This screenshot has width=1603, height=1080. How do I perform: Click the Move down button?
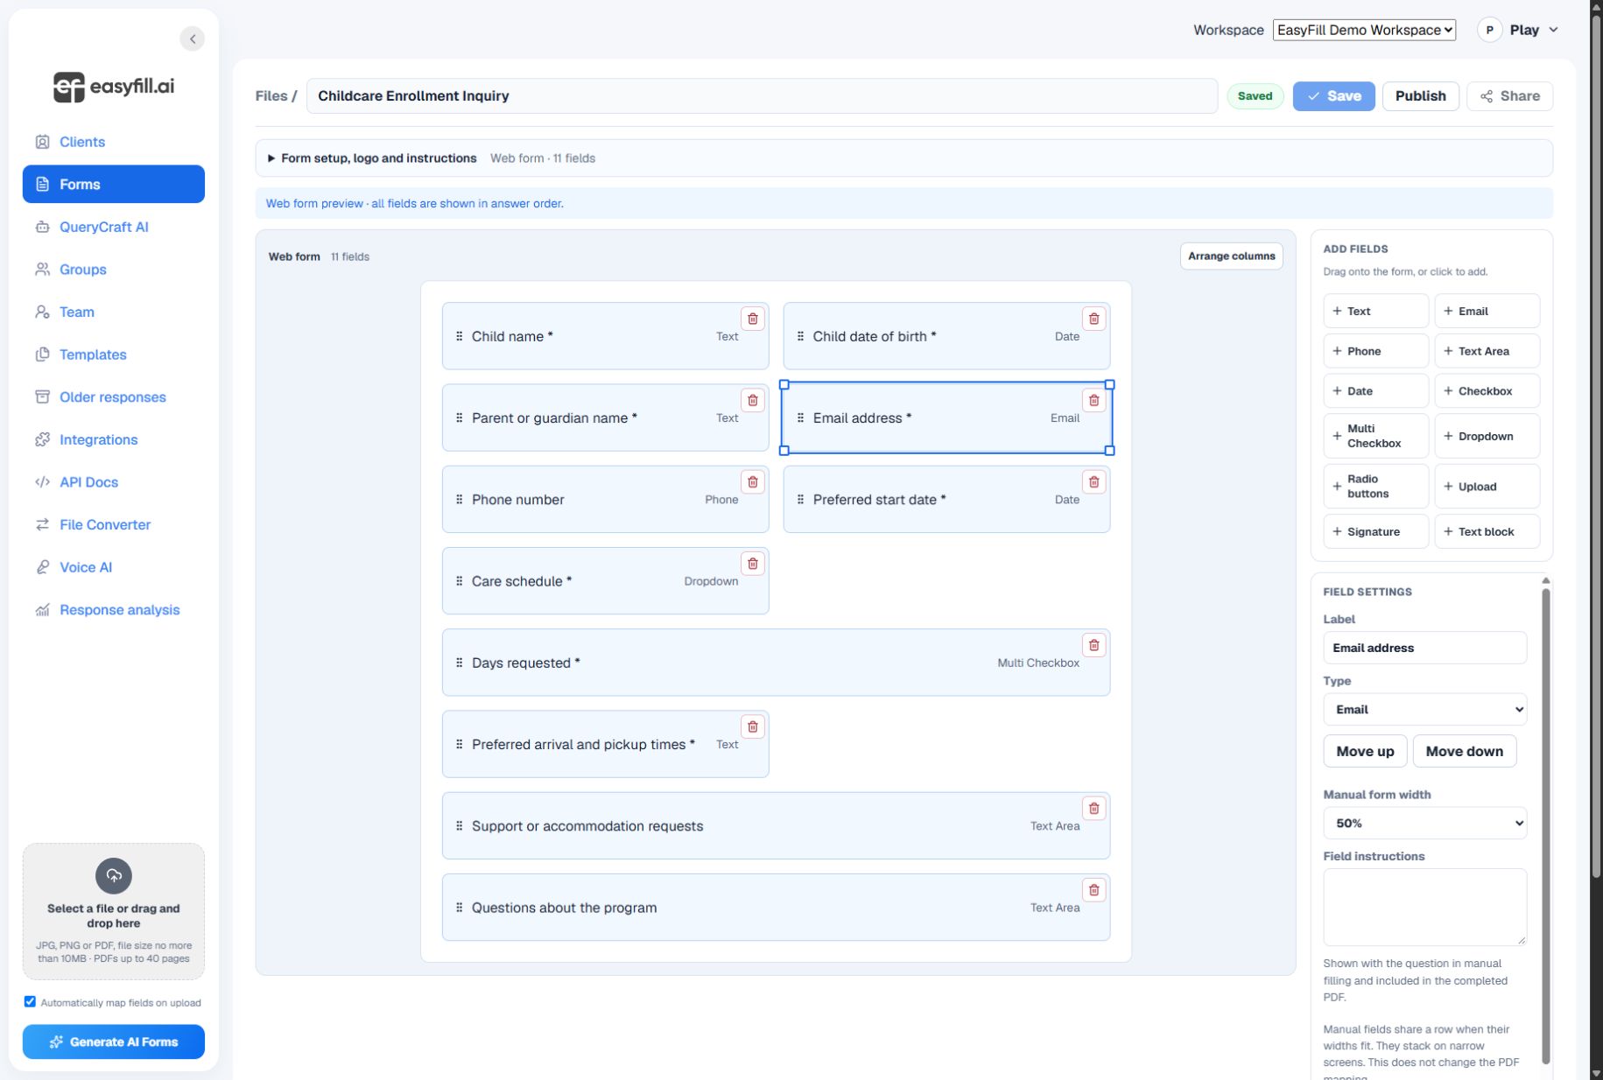(1464, 751)
